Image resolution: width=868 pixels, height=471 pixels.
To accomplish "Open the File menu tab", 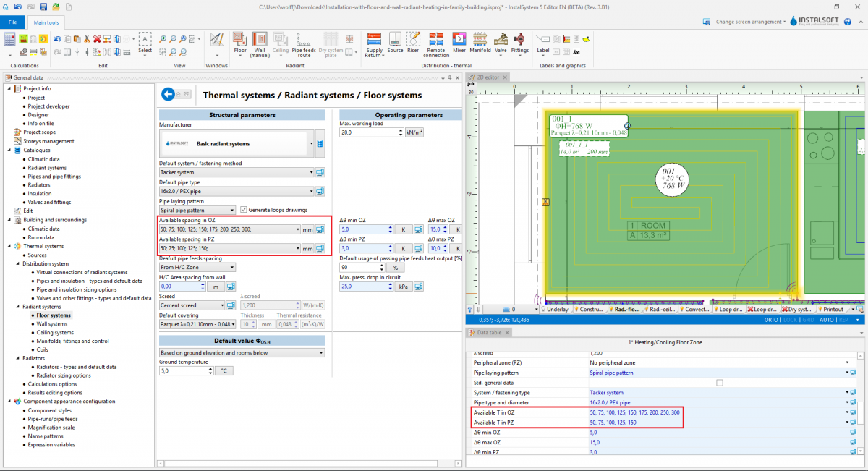I will pyautogui.click(x=12, y=22).
